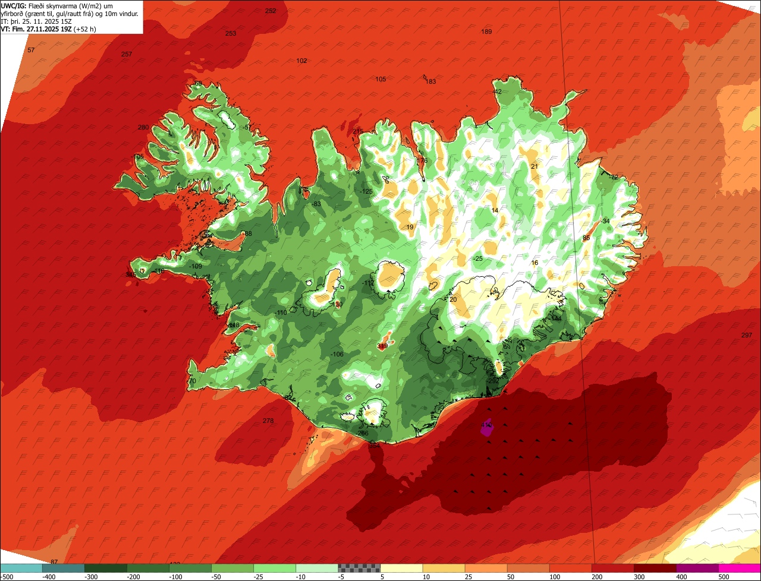Click the map value 57
The height and width of the screenshot is (581, 761).
click(31, 50)
